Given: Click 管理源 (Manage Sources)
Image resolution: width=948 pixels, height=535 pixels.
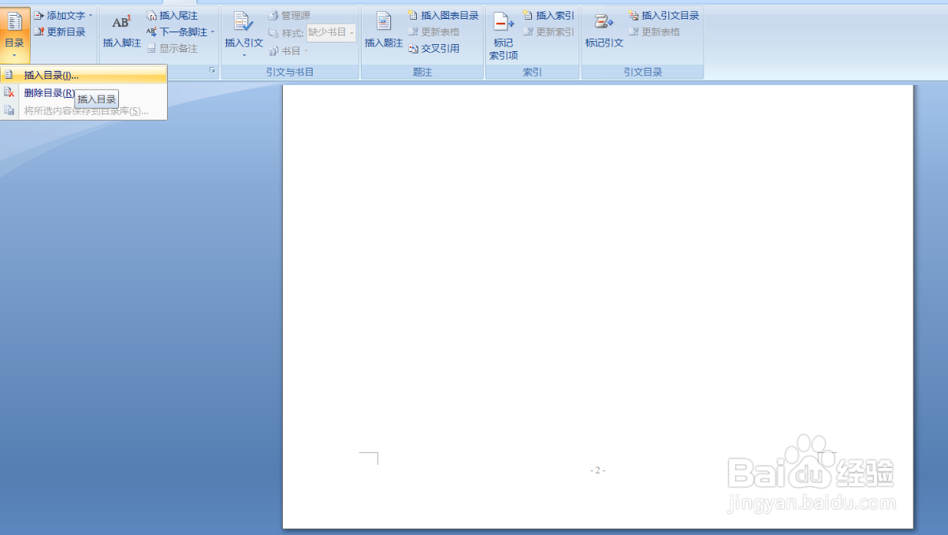Looking at the screenshot, I should 289,16.
